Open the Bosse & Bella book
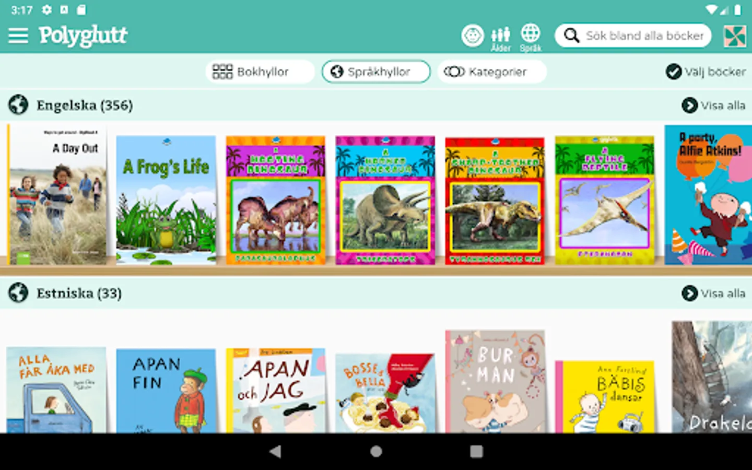Viewport: 752px width, 470px height. [385, 393]
